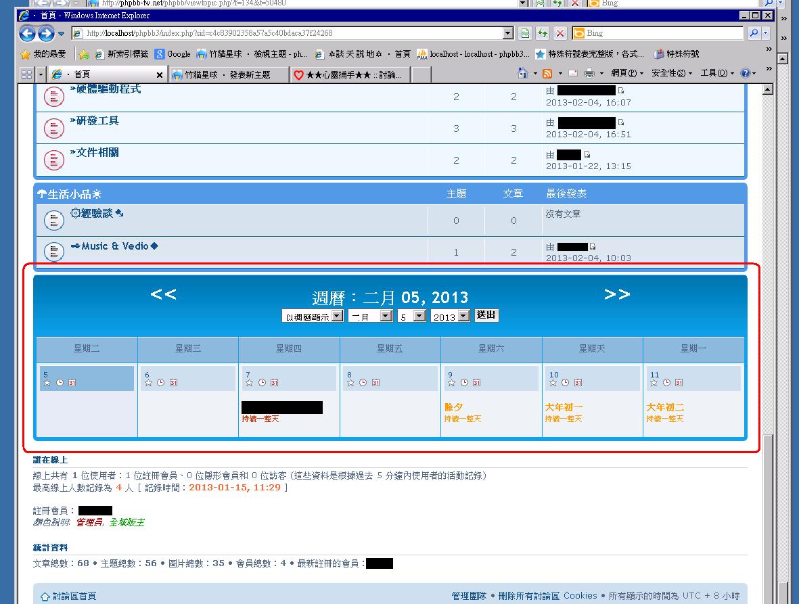Toggle compatibility view icon beside the address bar

[525, 34]
